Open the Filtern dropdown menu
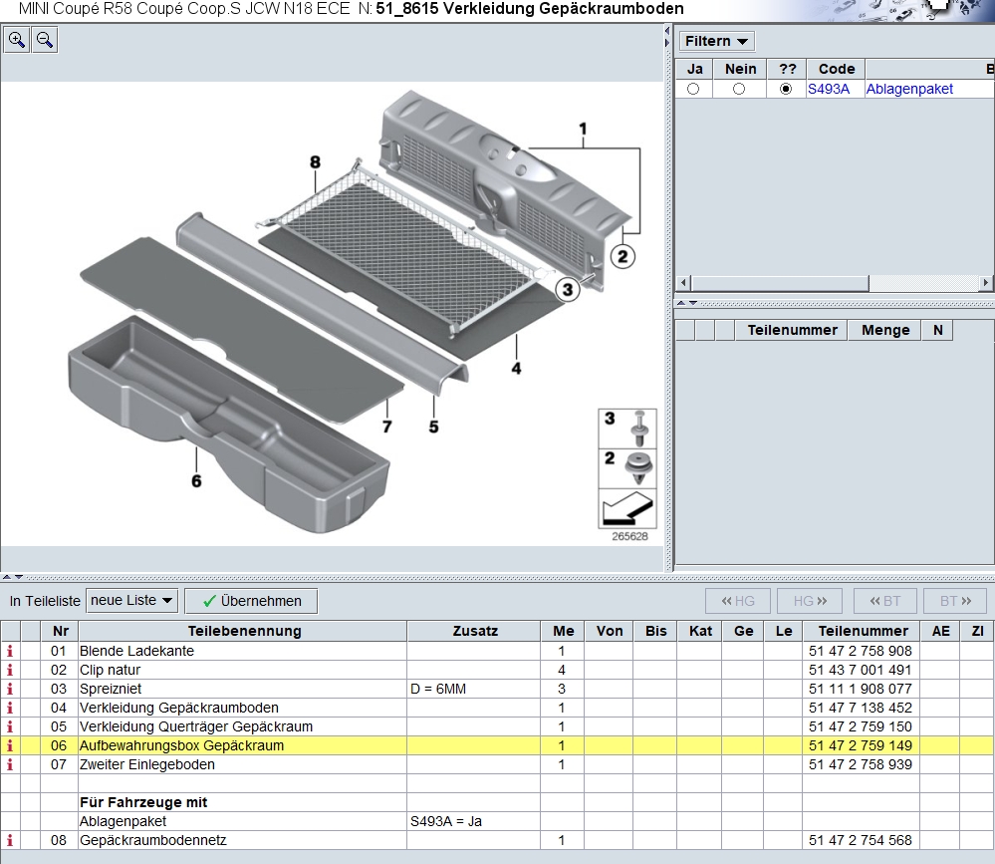This screenshot has height=864, width=995. click(717, 41)
